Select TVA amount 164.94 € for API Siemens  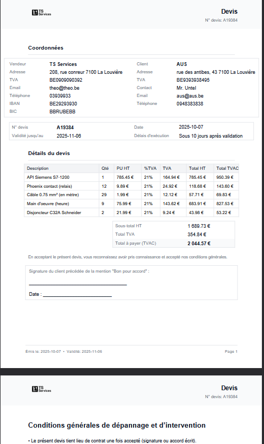pos(171,178)
